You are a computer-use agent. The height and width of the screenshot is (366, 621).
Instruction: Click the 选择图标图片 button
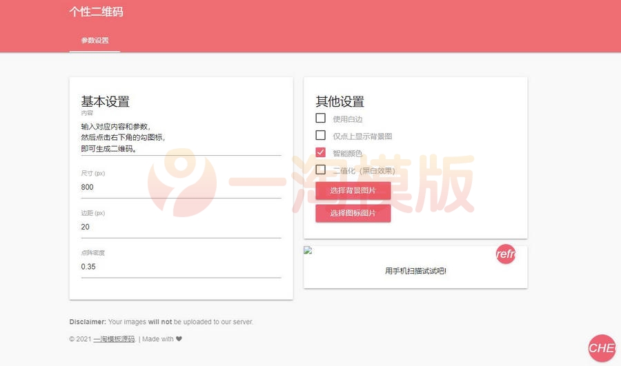[353, 213]
